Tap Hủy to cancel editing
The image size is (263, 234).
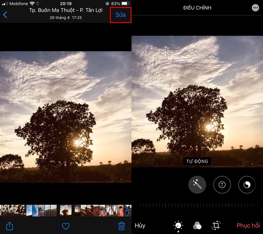[140, 225]
